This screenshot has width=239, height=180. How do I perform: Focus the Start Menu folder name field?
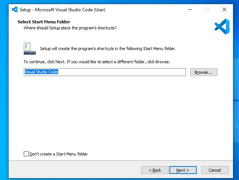(105, 72)
